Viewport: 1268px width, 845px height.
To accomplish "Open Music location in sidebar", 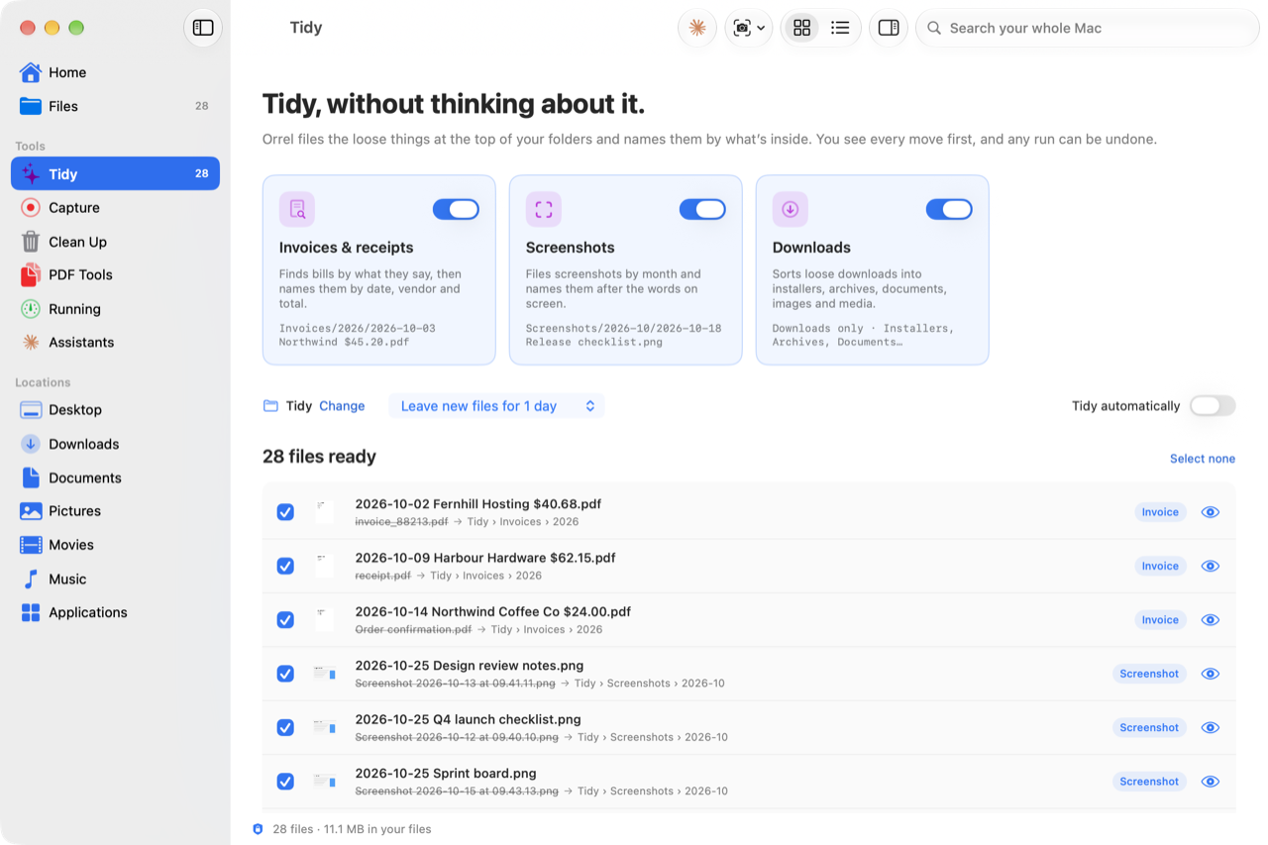I will [115, 579].
